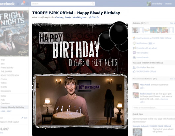This screenshot has height=136, width=175.
Task: Open the Friend activity tab
Action: (7, 67)
